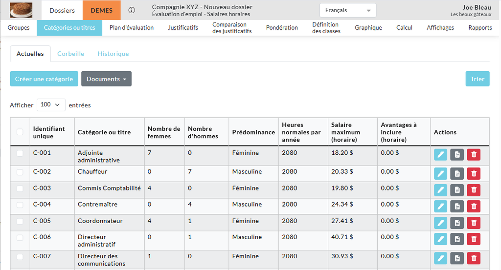This screenshot has width=501, height=270.
Task: Edit Directeur administratif with pencil icon
Action: [440, 239]
